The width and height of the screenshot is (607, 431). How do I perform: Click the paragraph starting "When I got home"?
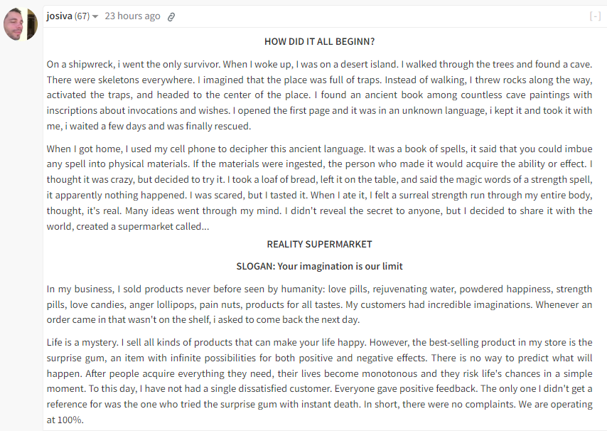[x=319, y=188]
